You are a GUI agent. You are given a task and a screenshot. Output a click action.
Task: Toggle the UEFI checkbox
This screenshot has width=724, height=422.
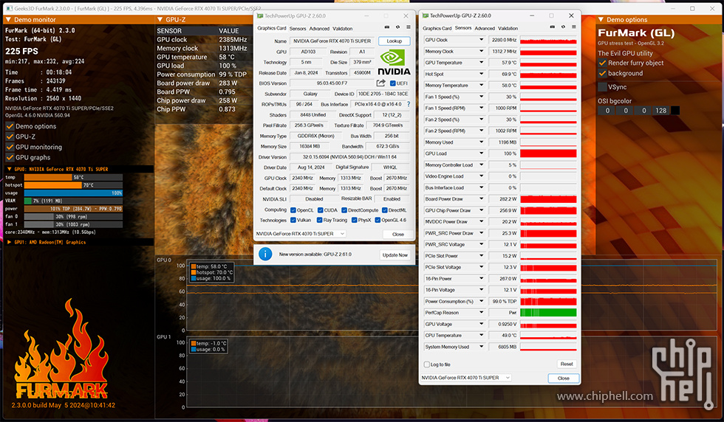pos(392,83)
